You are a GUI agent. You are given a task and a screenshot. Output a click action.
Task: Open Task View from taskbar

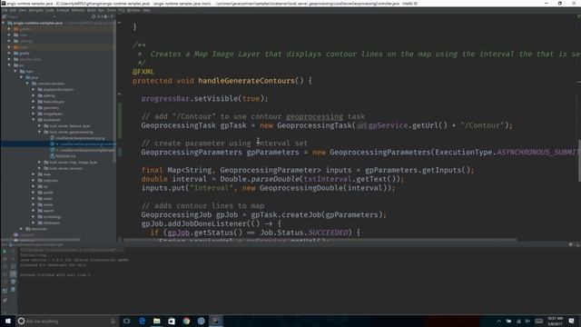pyautogui.click(x=126, y=321)
